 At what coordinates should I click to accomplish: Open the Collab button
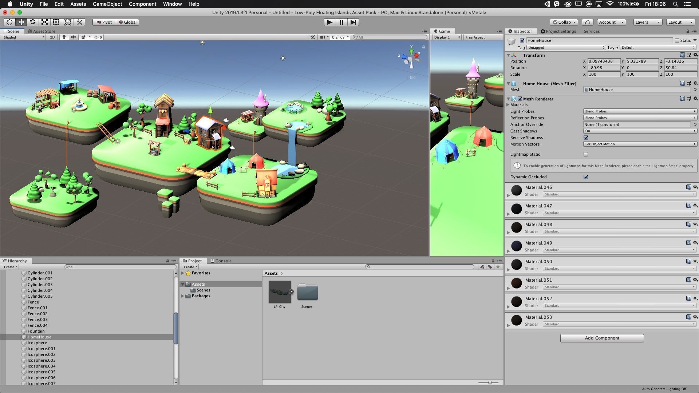point(564,22)
